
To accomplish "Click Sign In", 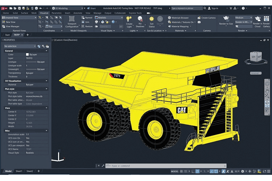I will click(x=213, y=8).
